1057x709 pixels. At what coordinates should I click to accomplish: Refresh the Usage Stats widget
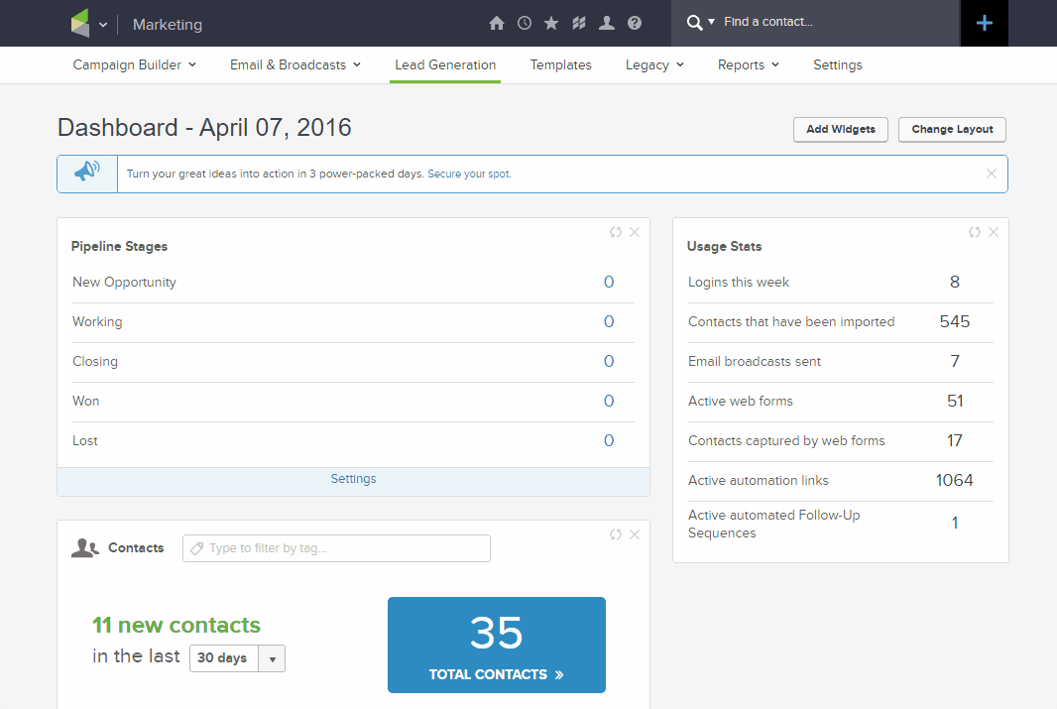pos(974,232)
